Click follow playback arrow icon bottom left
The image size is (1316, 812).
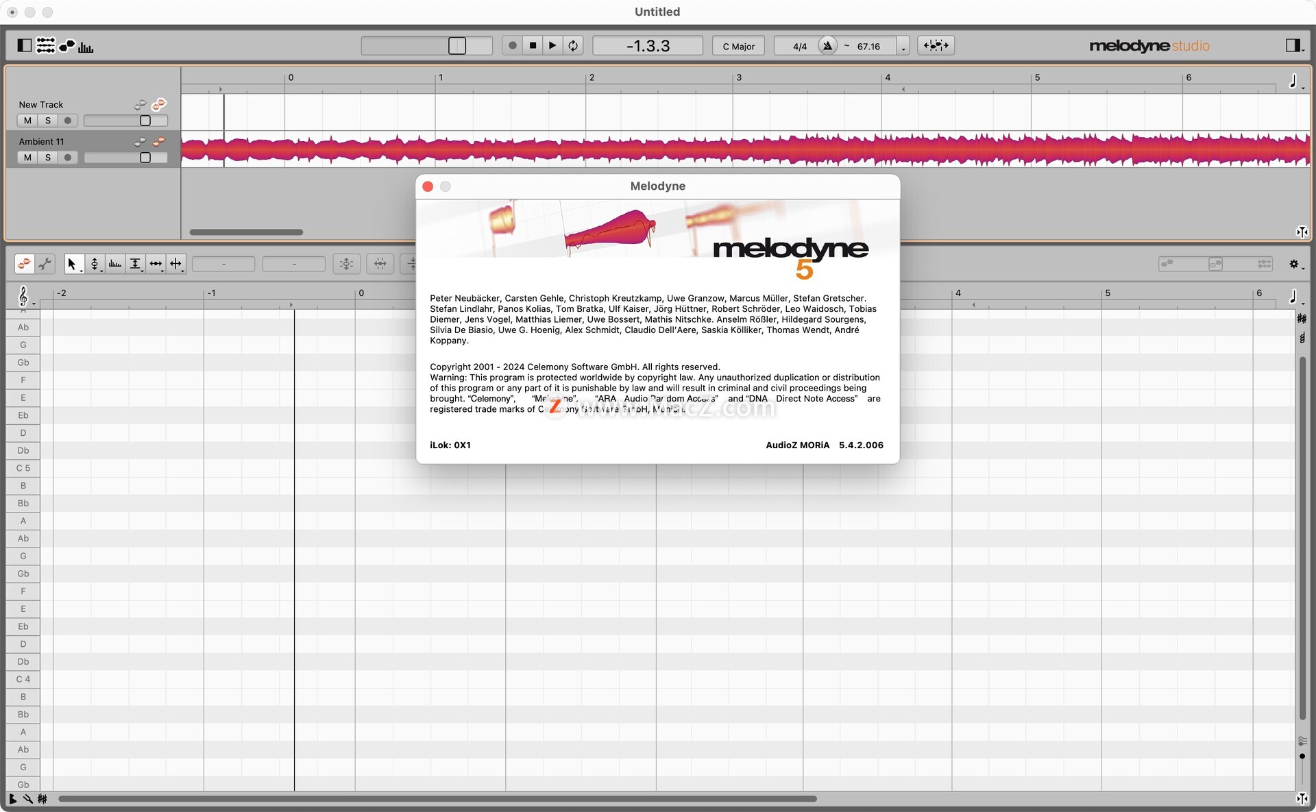(12, 798)
